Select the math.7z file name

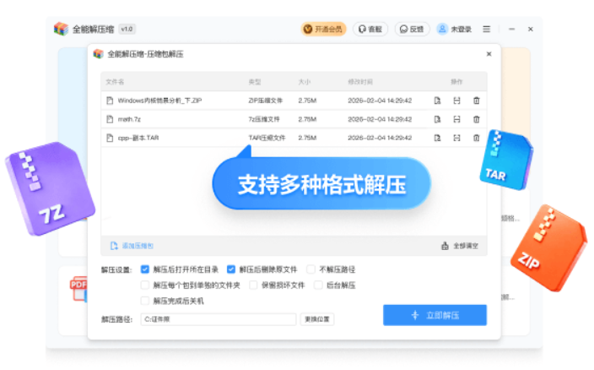coord(129,119)
